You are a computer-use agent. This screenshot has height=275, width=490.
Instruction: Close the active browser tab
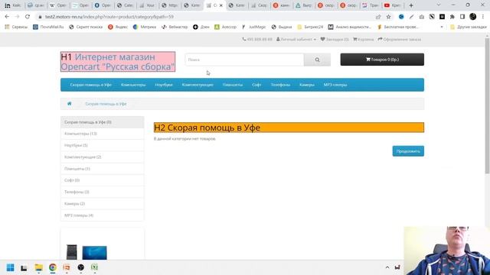click(221, 5)
